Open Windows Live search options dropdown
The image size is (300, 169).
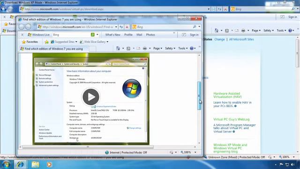click(x=97, y=35)
